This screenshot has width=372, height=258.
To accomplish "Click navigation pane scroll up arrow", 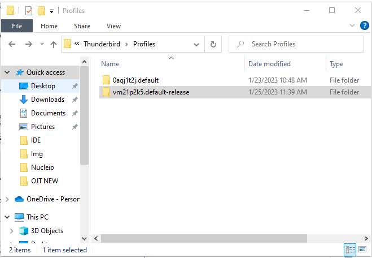I will tap(84, 62).
